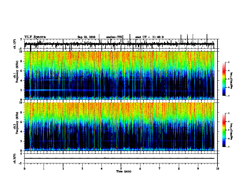Click time-axis tick label "3"
The height and width of the screenshot is (189, 245).
coord(82,169)
